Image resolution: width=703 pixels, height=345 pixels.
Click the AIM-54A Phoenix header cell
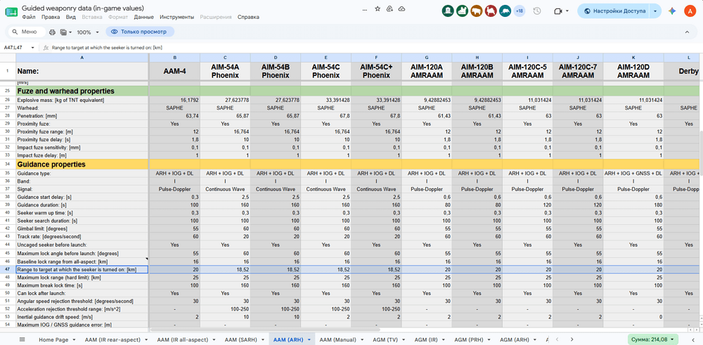[x=225, y=71]
